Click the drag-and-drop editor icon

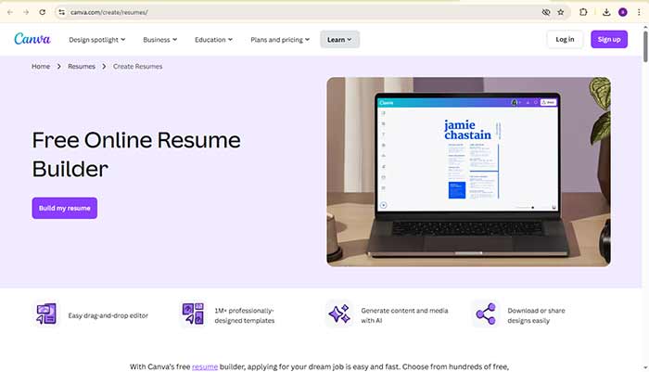[46, 314]
